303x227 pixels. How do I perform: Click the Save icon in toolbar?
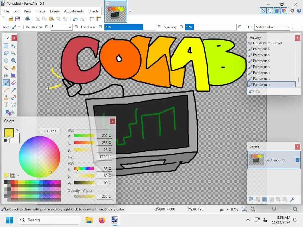(x=18, y=19)
